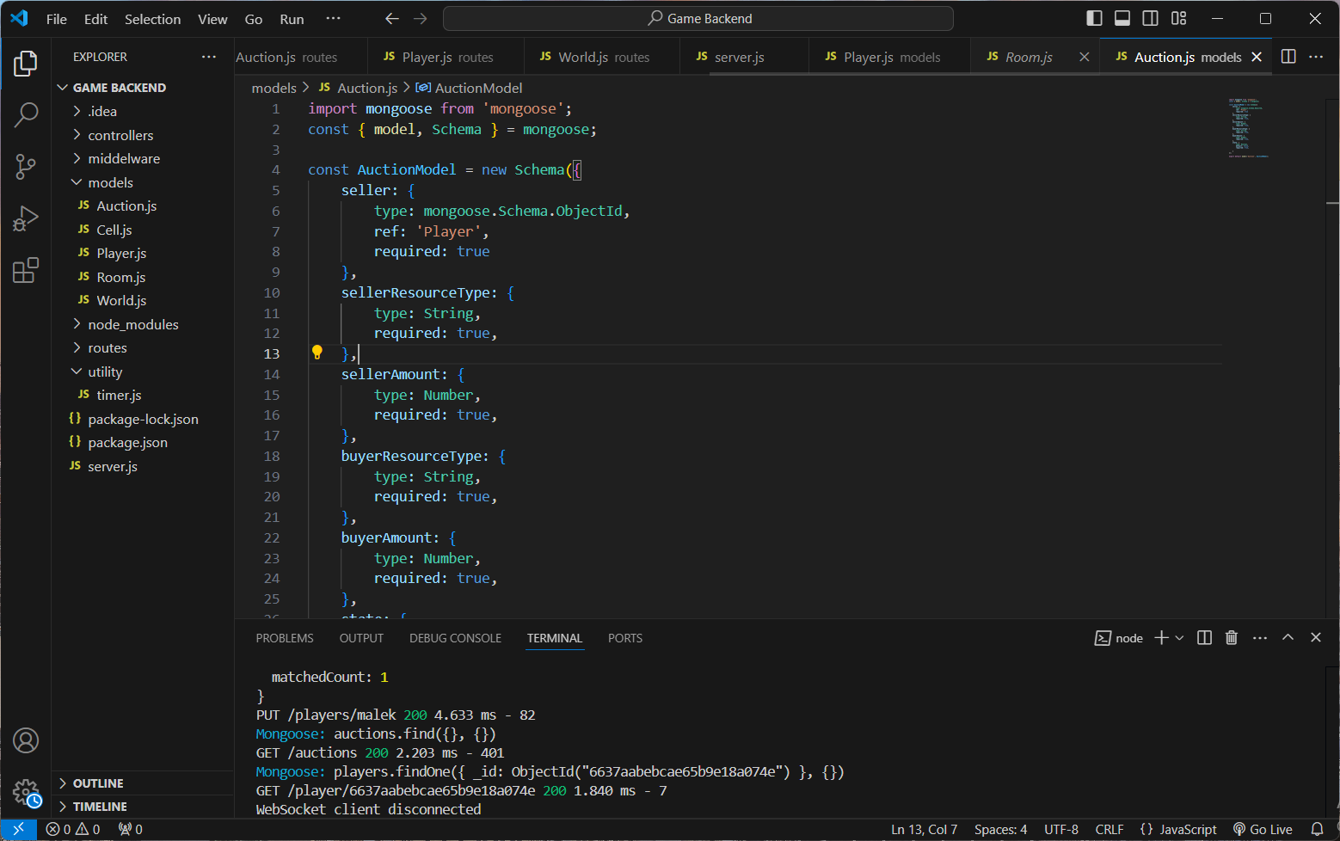Open the new terminal launch profile dropdown
Image resolution: width=1340 pixels, height=841 pixels.
1179,637
